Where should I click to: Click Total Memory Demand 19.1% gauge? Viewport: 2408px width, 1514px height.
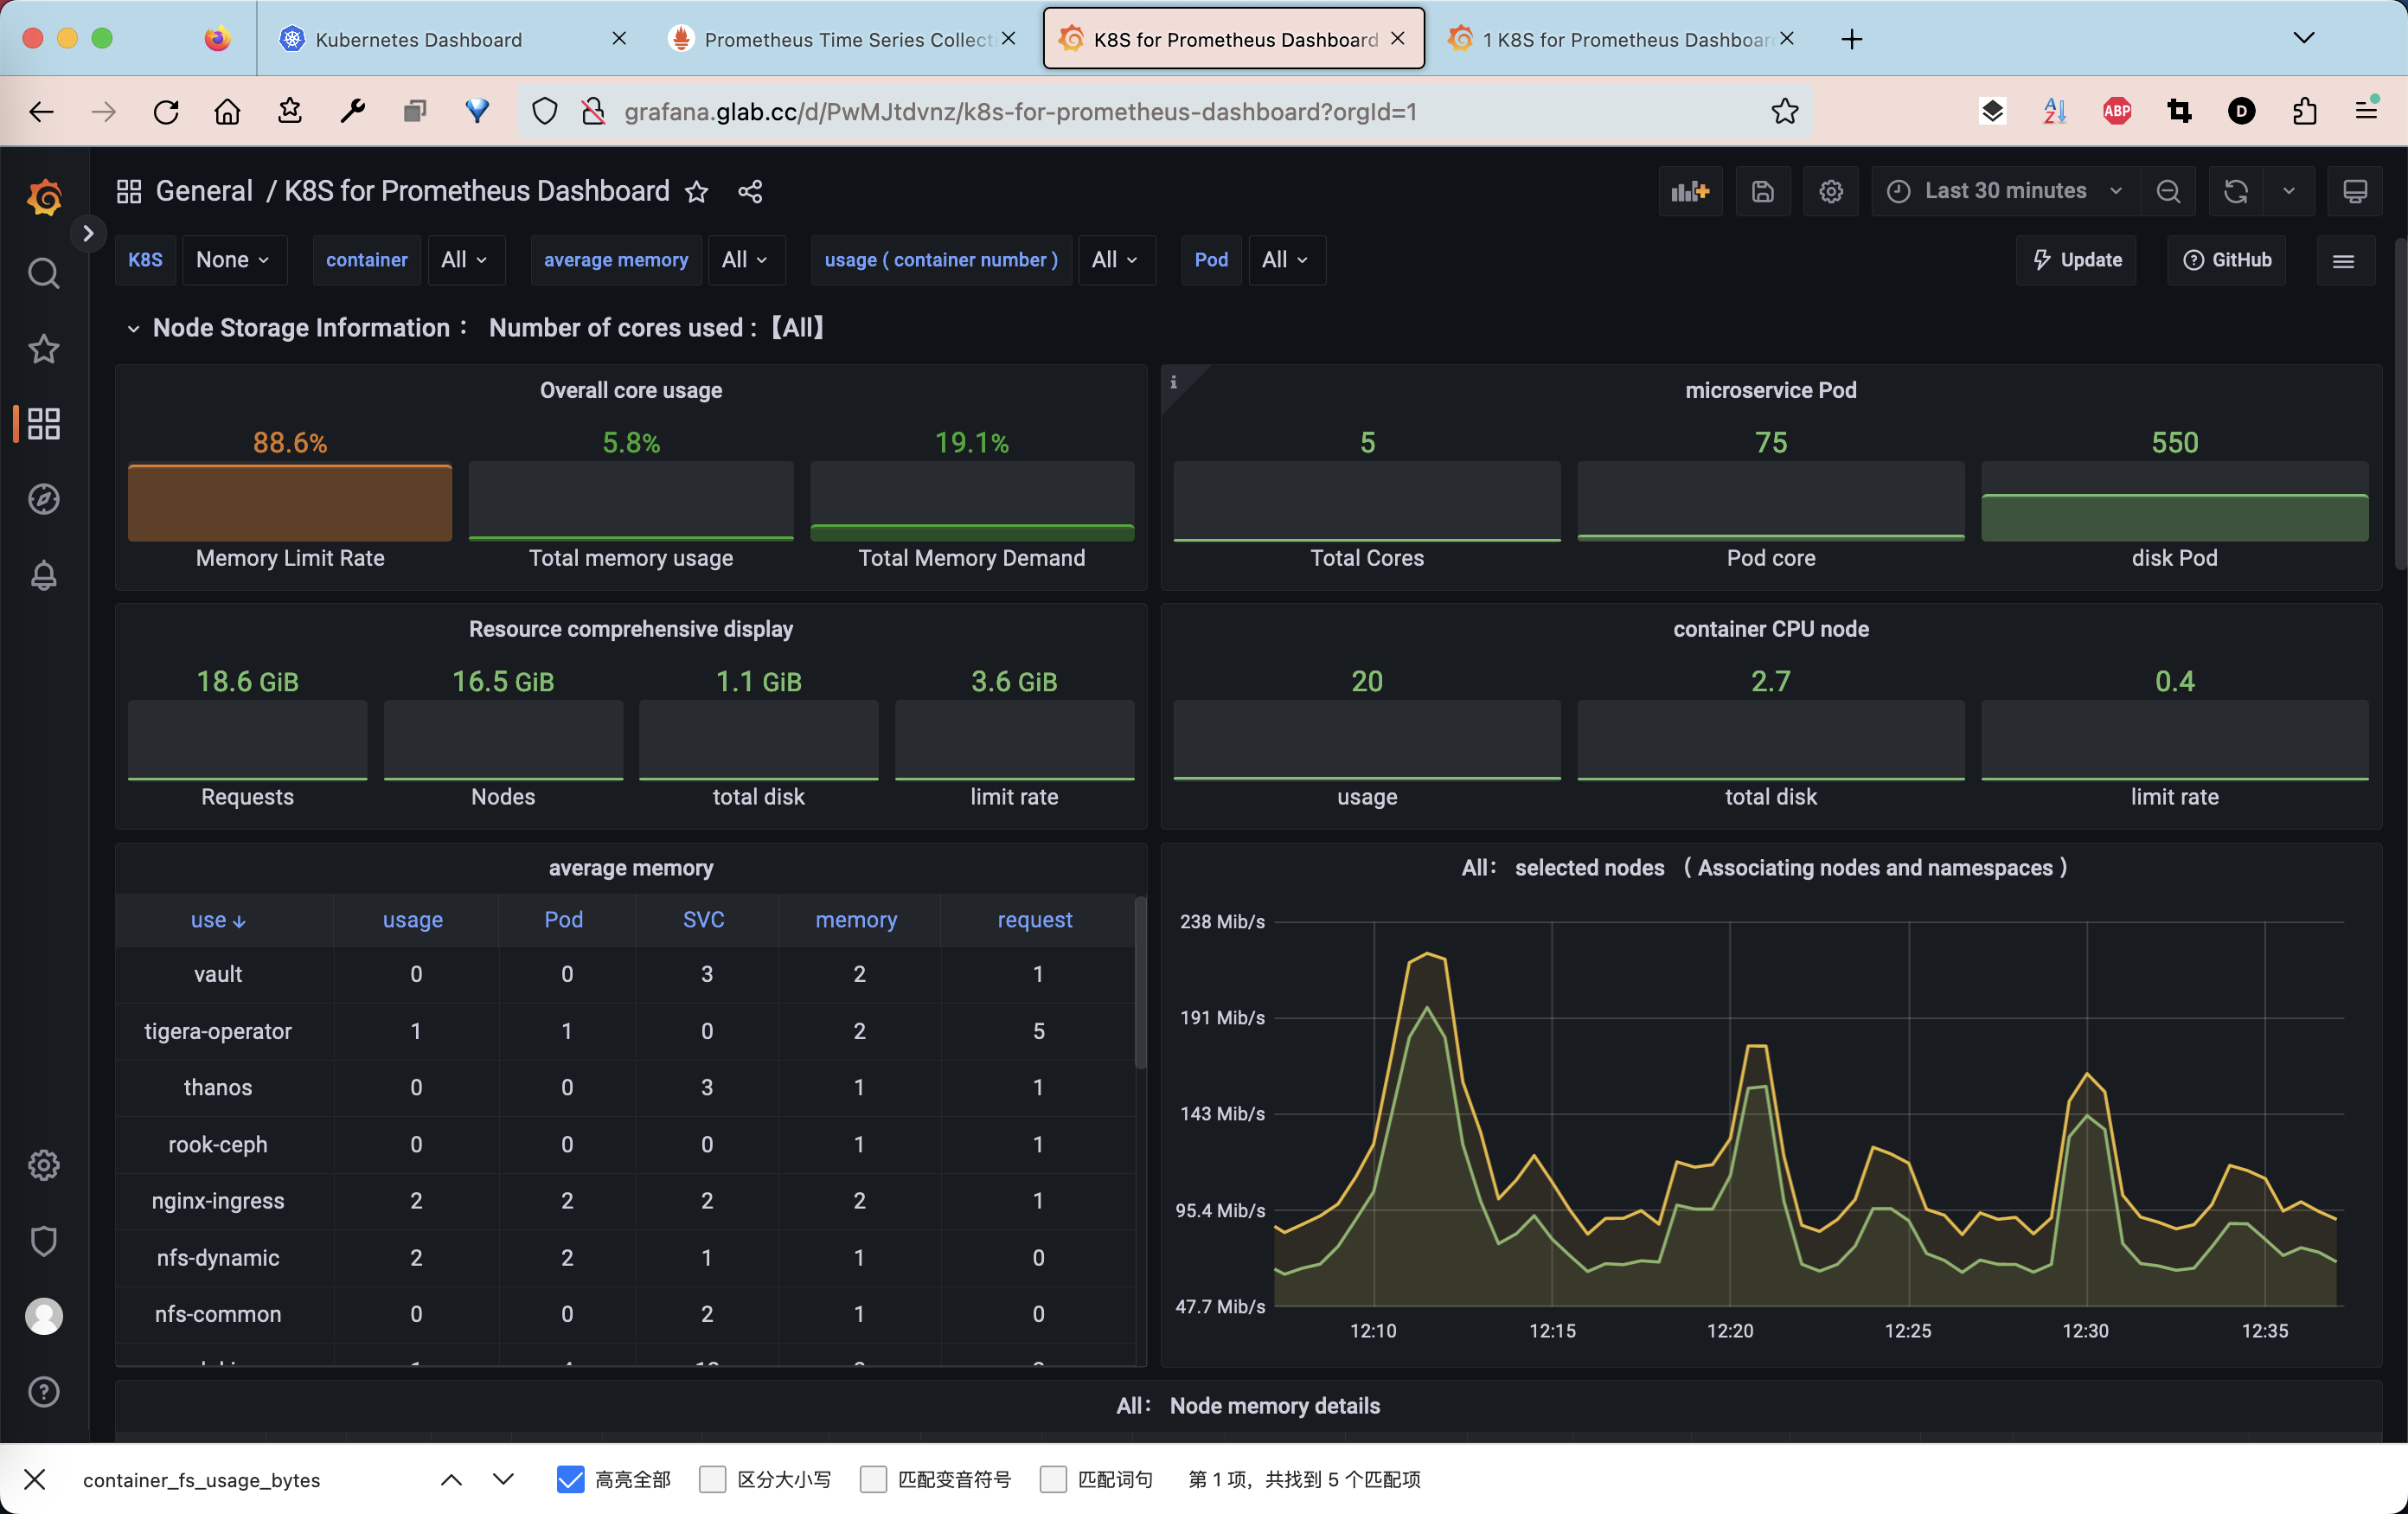coord(972,502)
